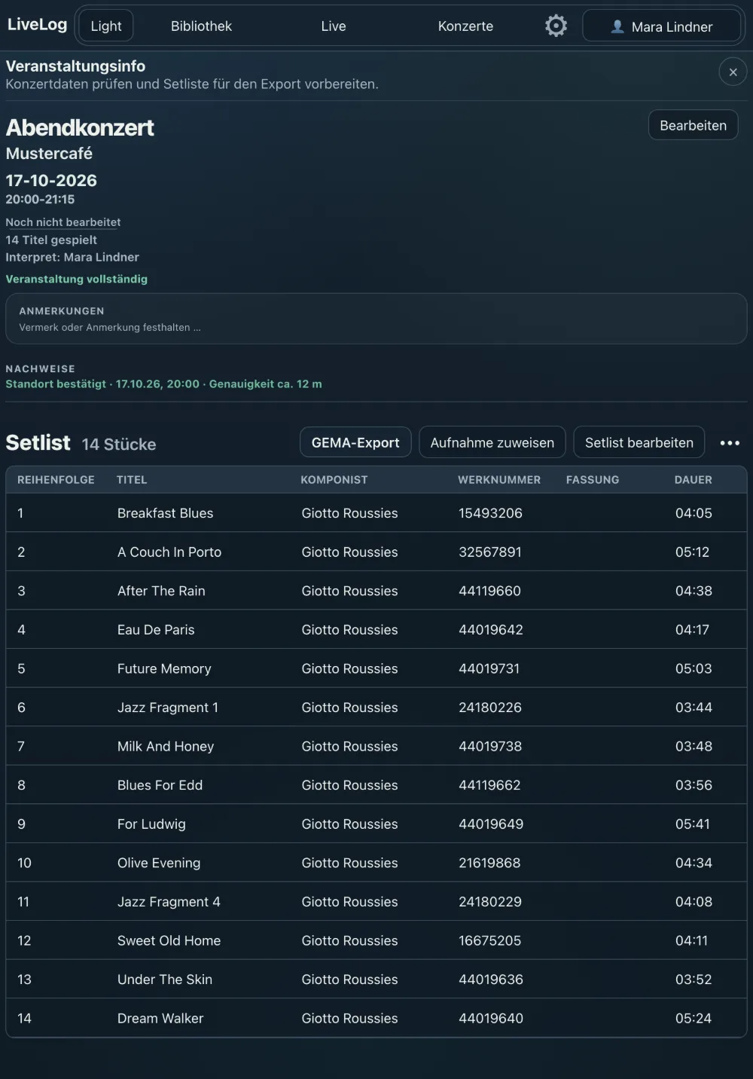The width and height of the screenshot is (753, 1079).
Task: Select the 'Olive Evening' title
Action: tap(159, 864)
